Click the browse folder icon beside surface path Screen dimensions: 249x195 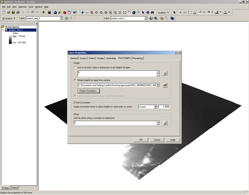pos(165,85)
